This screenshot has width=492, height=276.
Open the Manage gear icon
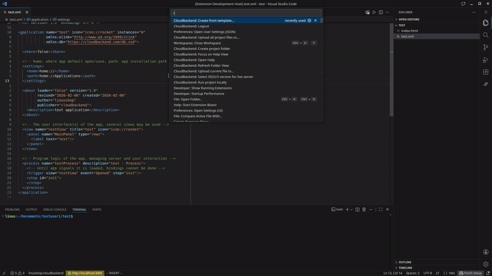pyautogui.click(x=486, y=264)
